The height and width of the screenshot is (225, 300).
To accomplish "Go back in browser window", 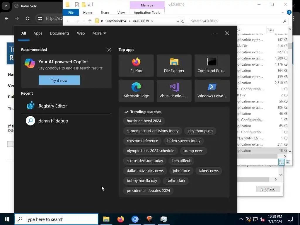I will click(x=6, y=18).
